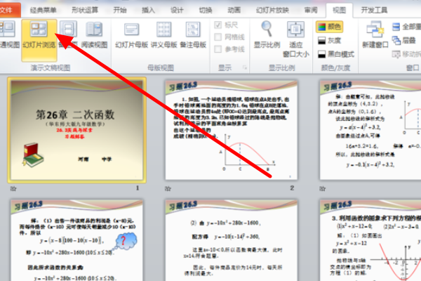Switch to the 形状运算 tab
The height and width of the screenshot is (281, 421).
[85, 11]
